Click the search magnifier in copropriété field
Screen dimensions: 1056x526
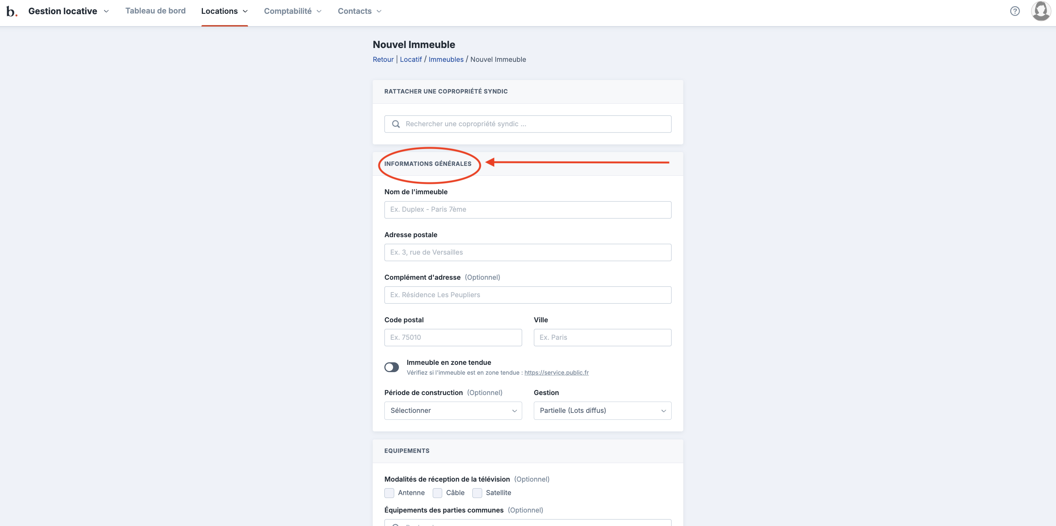[396, 124]
